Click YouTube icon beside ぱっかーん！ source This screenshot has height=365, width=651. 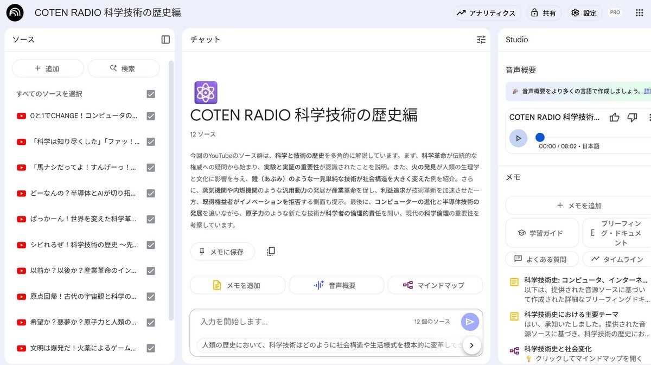(x=22, y=219)
